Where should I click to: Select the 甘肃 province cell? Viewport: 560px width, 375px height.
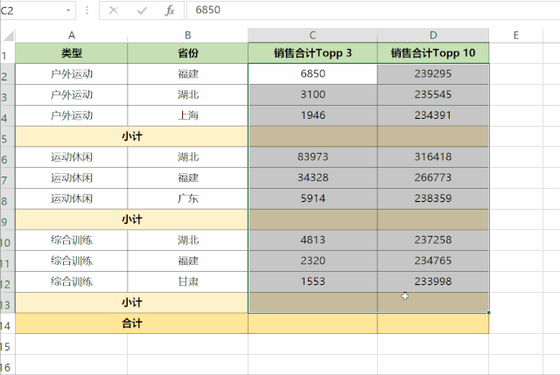tap(188, 281)
